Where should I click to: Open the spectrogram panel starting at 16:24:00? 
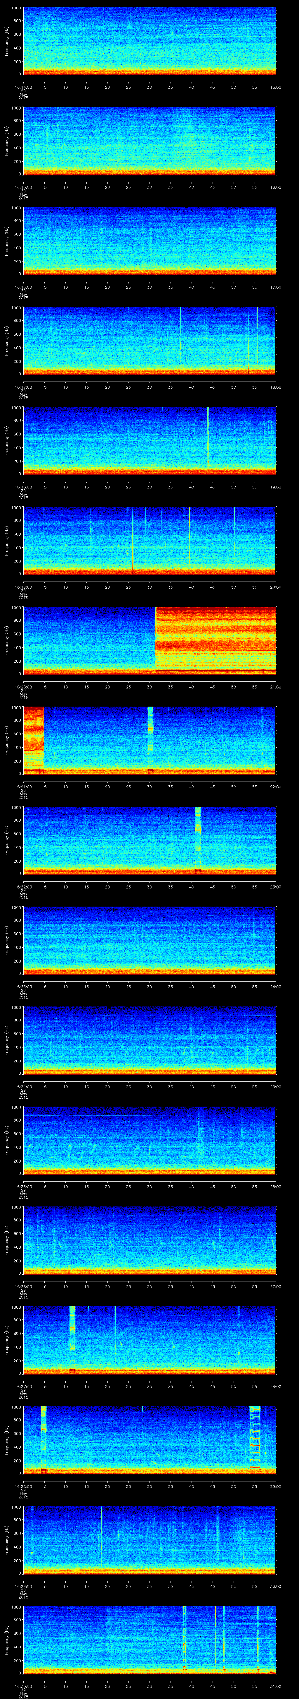(x=149, y=1040)
